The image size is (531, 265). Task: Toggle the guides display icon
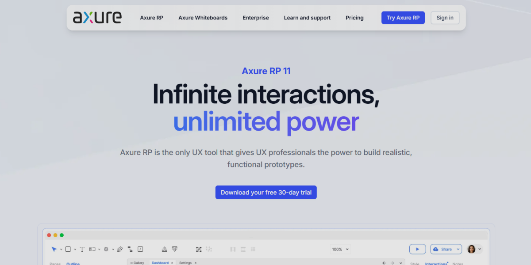[x=233, y=249]
